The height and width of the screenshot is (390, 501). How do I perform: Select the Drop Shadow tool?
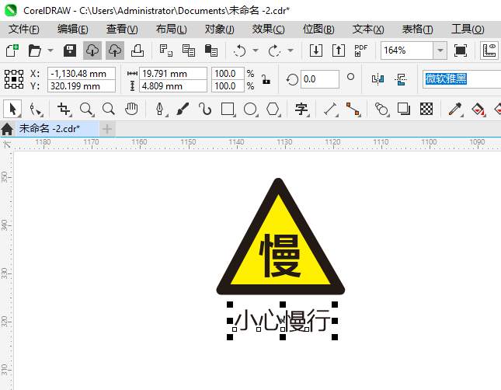(404, 109)
